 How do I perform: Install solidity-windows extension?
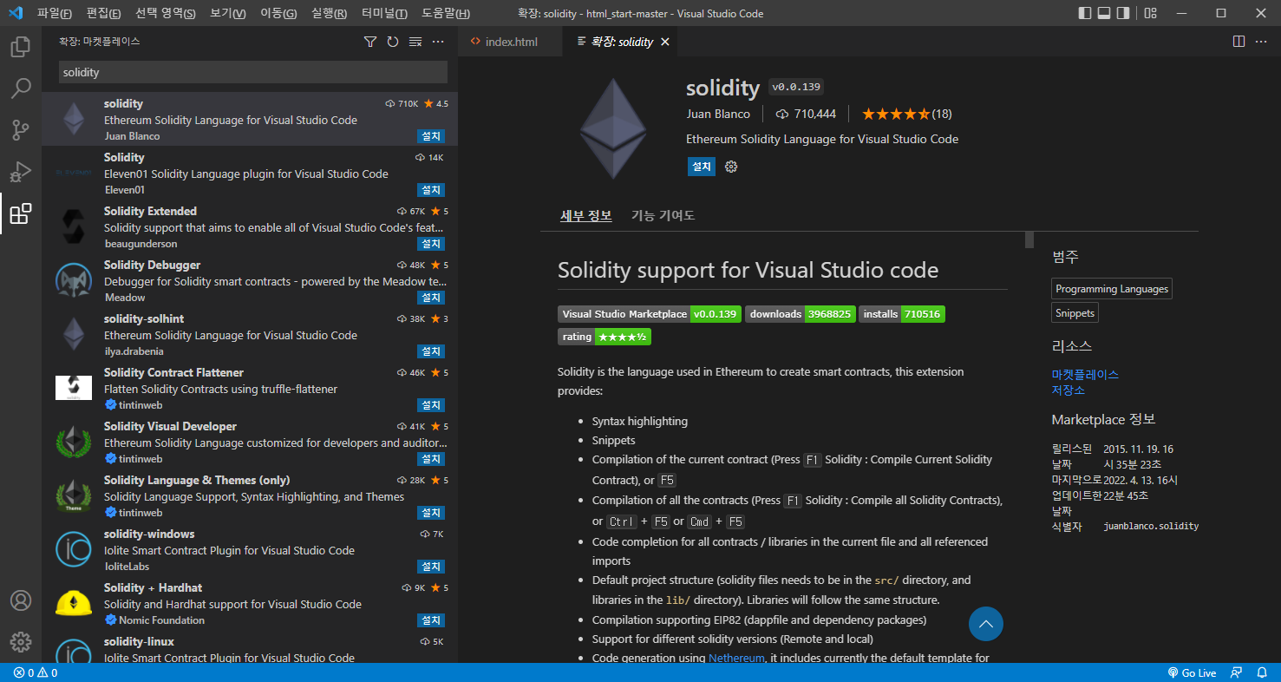point(431,567)
